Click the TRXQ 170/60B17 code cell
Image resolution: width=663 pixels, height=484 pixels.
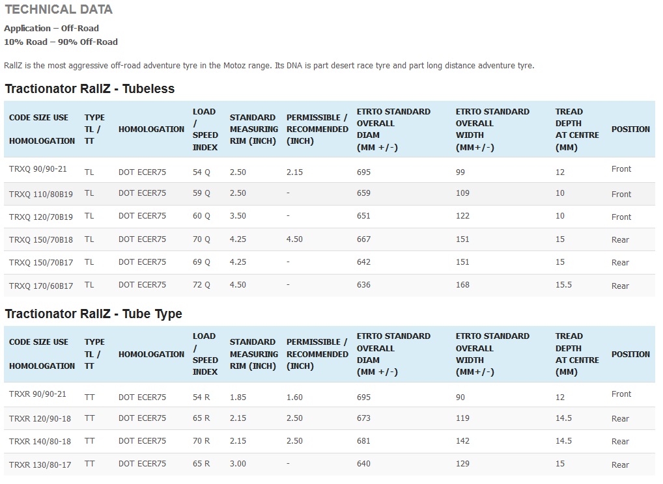41,286
